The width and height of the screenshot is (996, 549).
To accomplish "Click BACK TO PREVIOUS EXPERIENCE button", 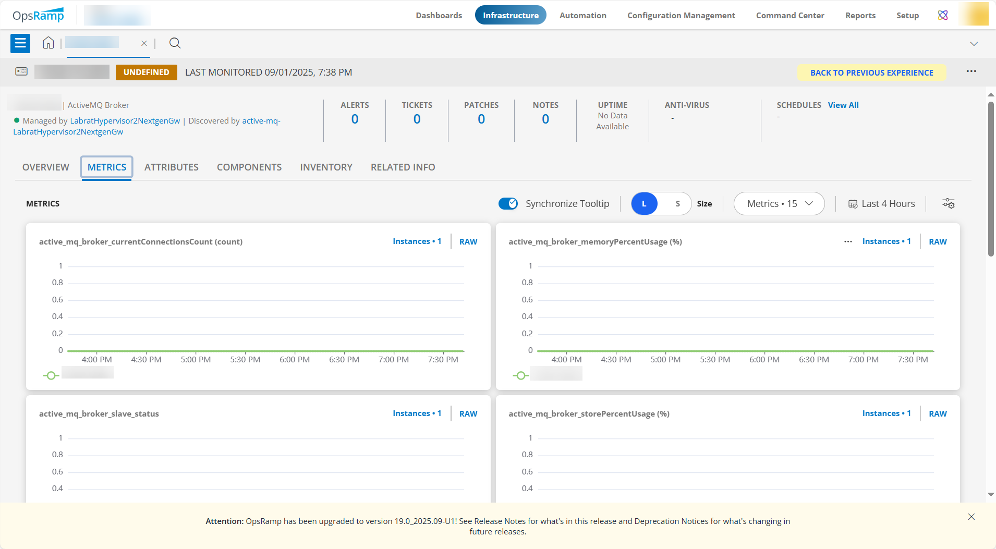I will tap(872, 72).
